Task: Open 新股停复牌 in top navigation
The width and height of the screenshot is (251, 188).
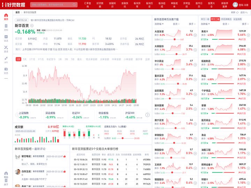Action: click(x=225, y=5)
